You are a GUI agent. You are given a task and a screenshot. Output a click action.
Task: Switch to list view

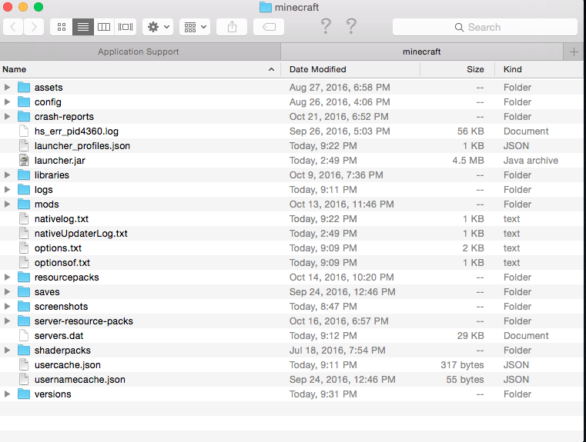coord(83,27)
